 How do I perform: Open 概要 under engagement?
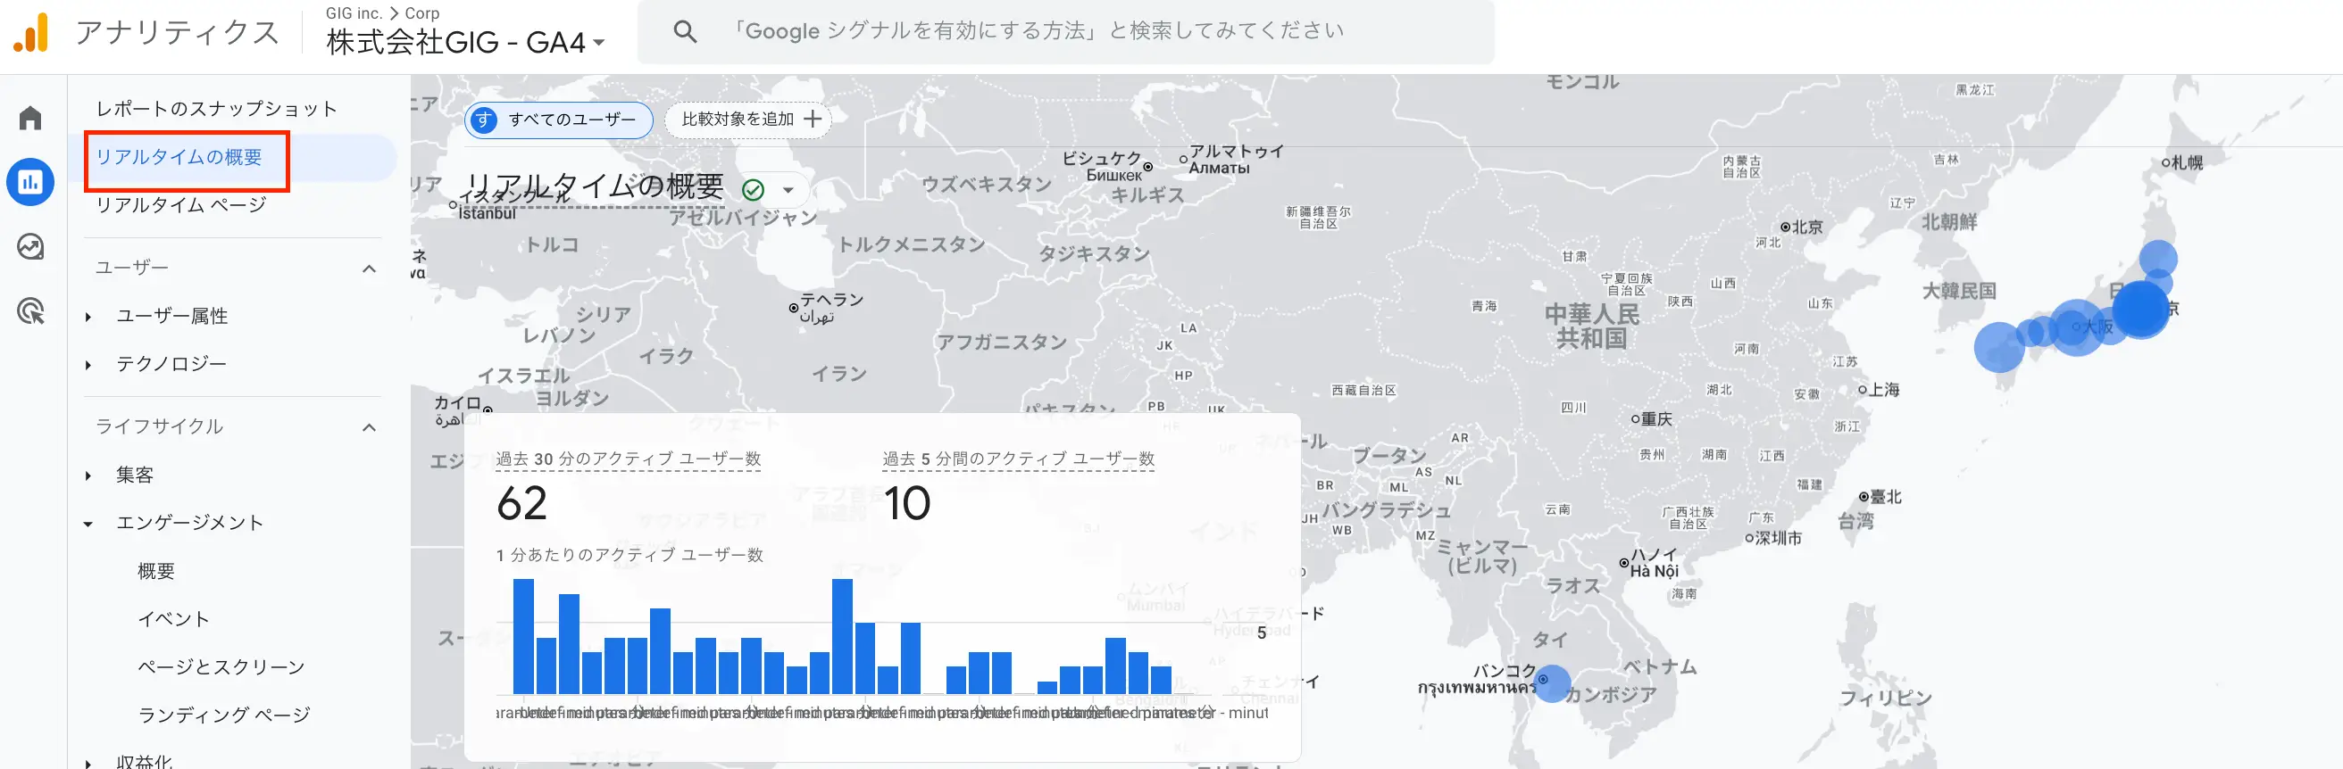(x=155, y=571)
